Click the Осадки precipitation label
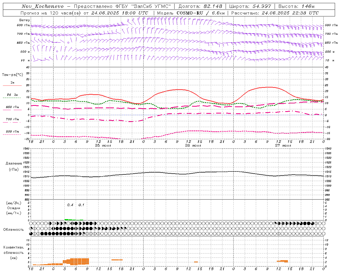 click(14, 208)
